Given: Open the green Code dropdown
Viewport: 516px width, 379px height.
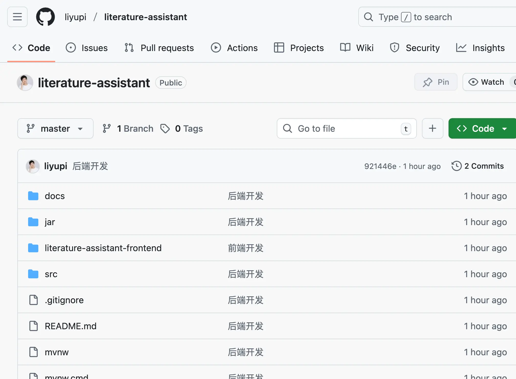Looking at the screenshot, I should coord(482,128).
